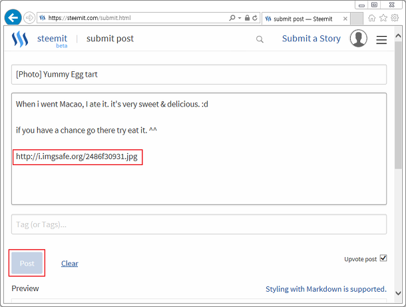Open browser tools gear icon
Viewport: 406px width, 307px height.
[394, 18]
